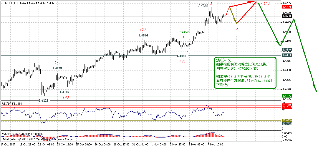Click the 31 Oct 01:00 time label
Viewport: 318px width, 166px height.
(140, 145)
